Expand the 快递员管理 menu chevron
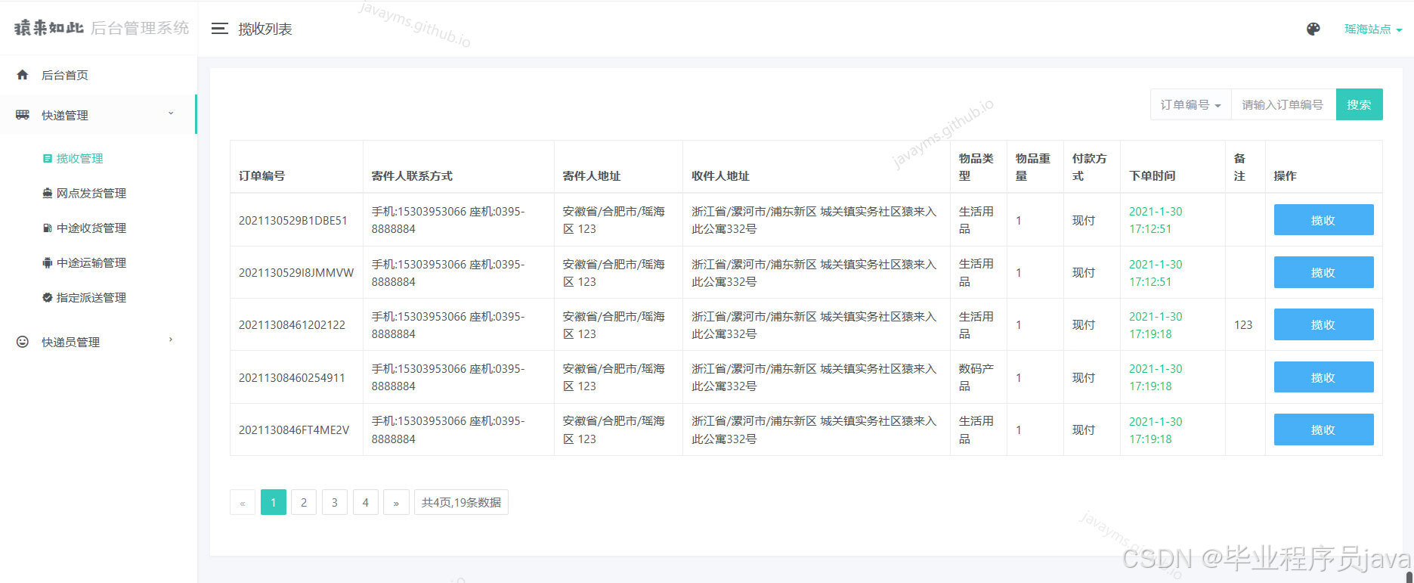 [171, 340]
